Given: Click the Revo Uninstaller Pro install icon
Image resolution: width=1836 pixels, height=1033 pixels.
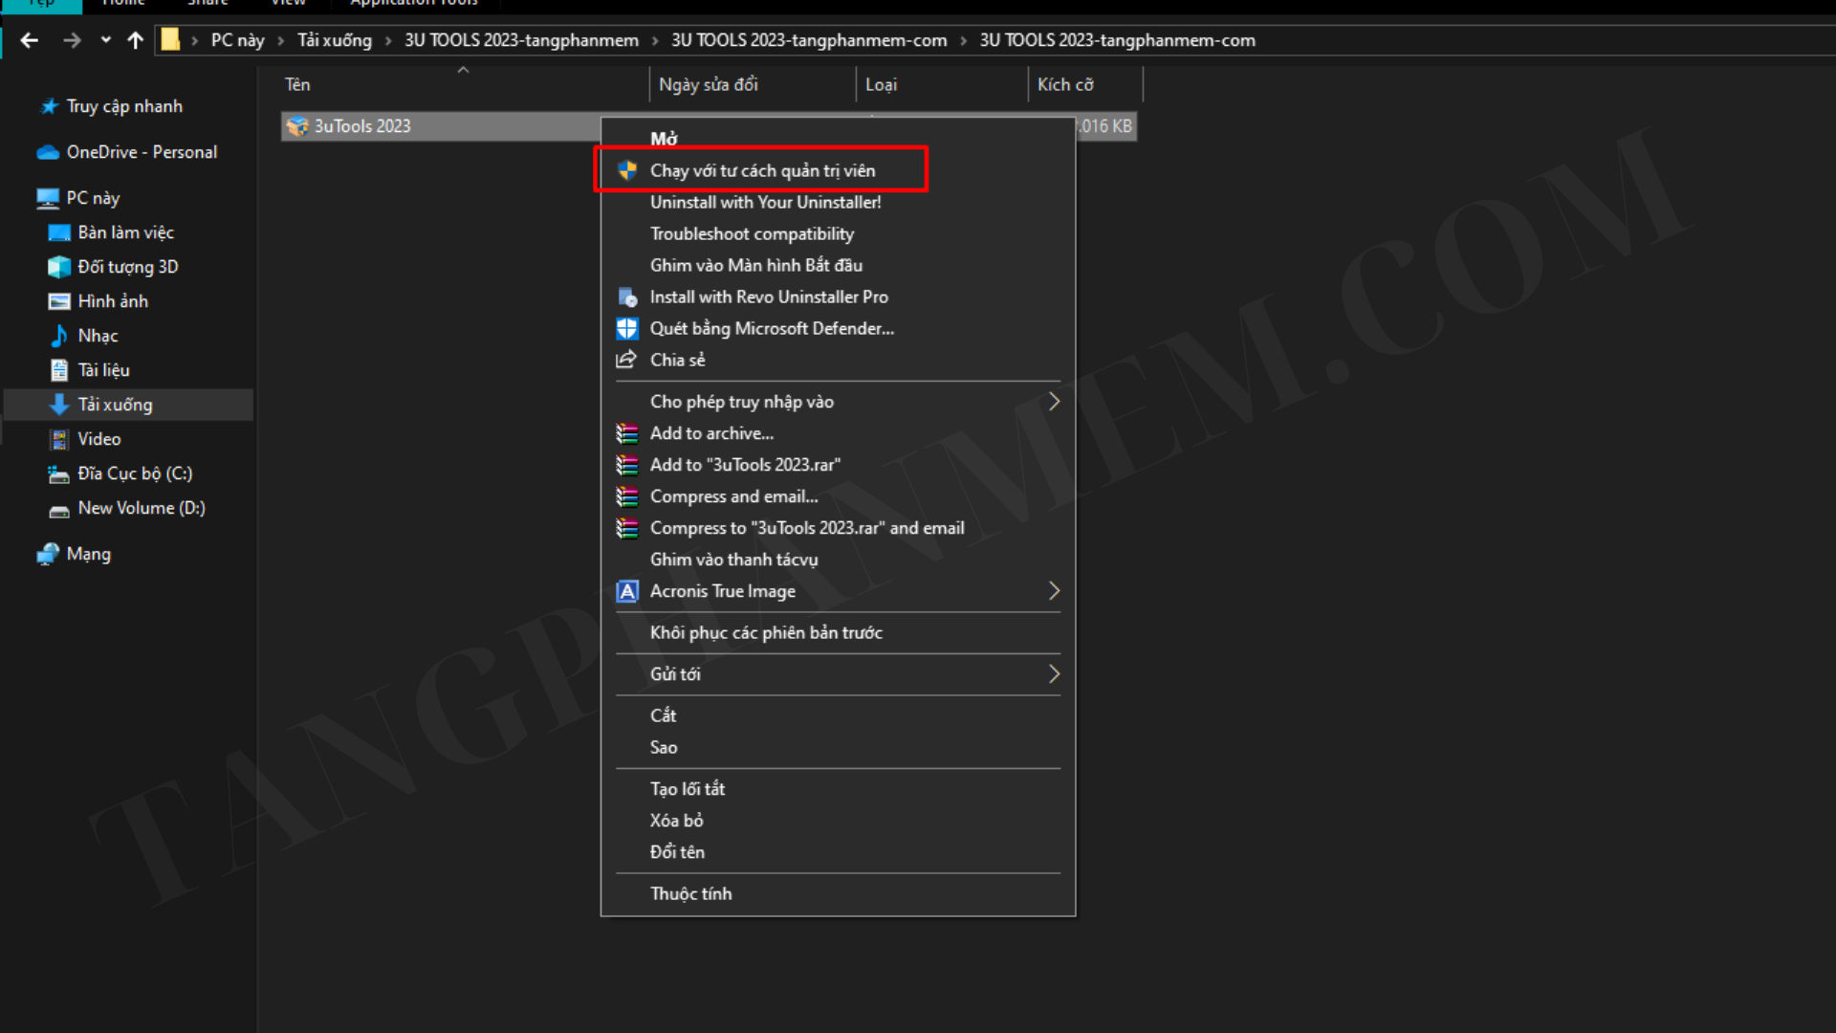Looking at the screenshot, I should point(627,297).
